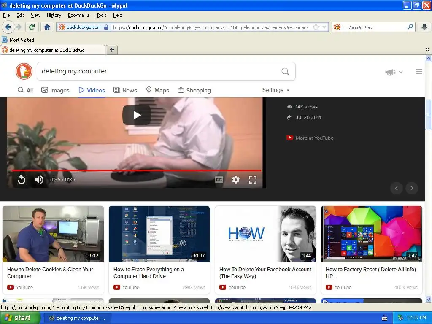Open the browser Home page

pos(47,27)
